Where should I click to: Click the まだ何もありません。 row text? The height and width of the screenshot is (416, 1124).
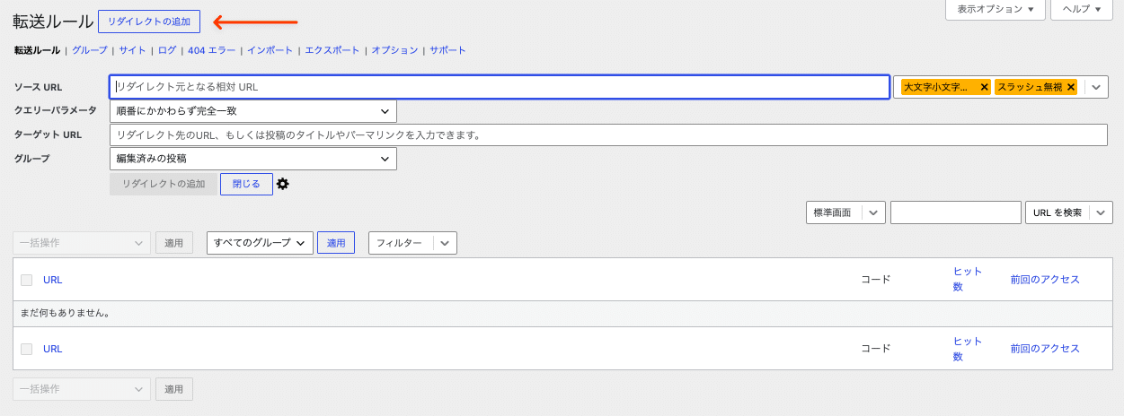65,314
